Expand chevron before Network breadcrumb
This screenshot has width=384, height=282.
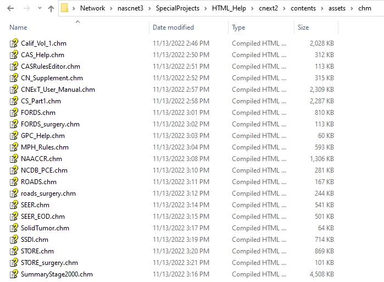coord(74,9)
